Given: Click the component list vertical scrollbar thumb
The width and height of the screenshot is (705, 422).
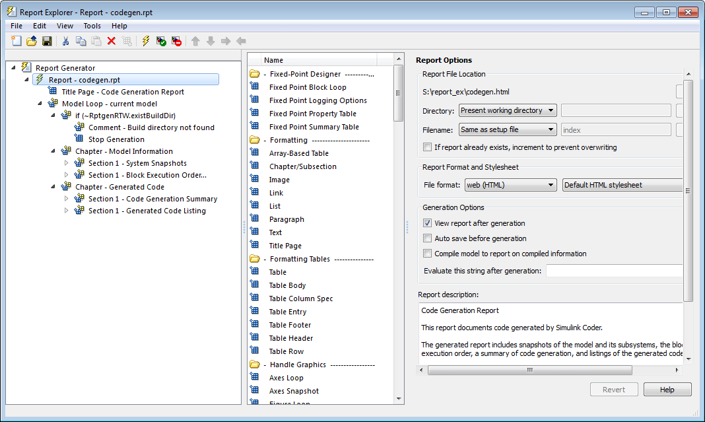Looking at the screenshot, I should pyautogui.click(x=398, y=93).
